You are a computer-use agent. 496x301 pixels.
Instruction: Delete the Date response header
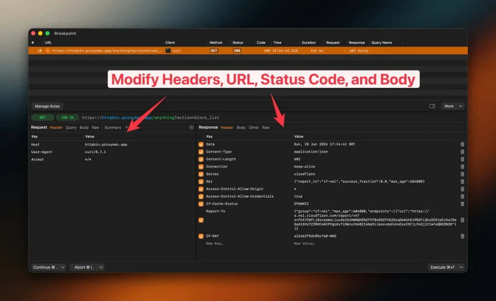(x=462, y=144)
